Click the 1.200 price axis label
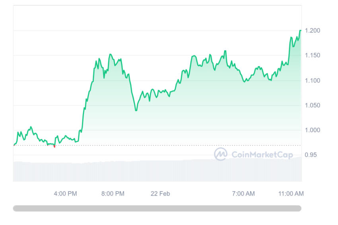 313,31
